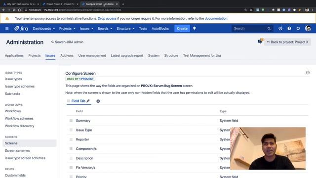Open Test Management for Jira tab

coord(202,55)
